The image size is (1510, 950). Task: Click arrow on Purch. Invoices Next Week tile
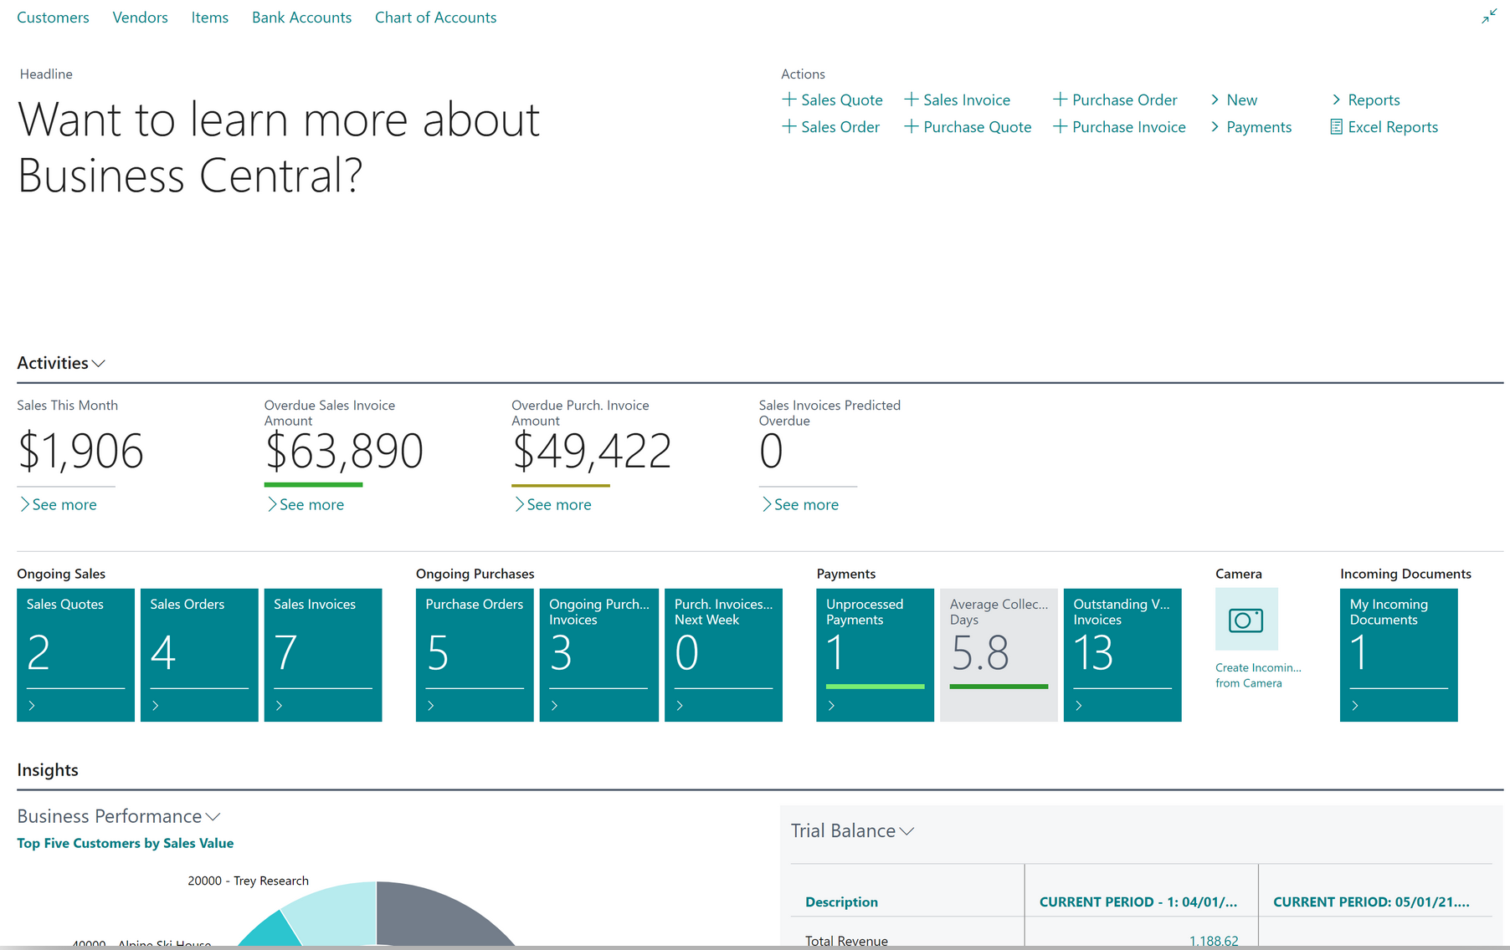(x=680, y=706)
